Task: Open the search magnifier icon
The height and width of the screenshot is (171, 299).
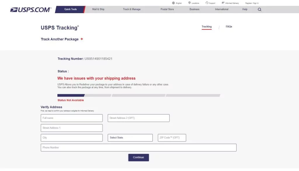Action: (260, 10)
